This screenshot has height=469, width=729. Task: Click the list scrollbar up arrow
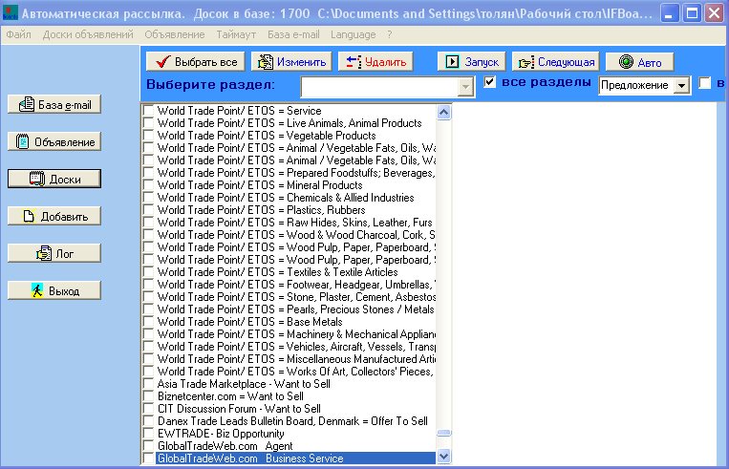click(444, 112)
